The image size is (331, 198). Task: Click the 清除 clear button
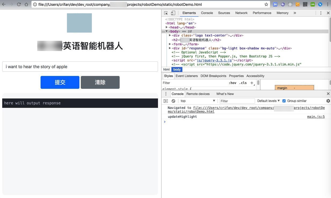(100, 82)
